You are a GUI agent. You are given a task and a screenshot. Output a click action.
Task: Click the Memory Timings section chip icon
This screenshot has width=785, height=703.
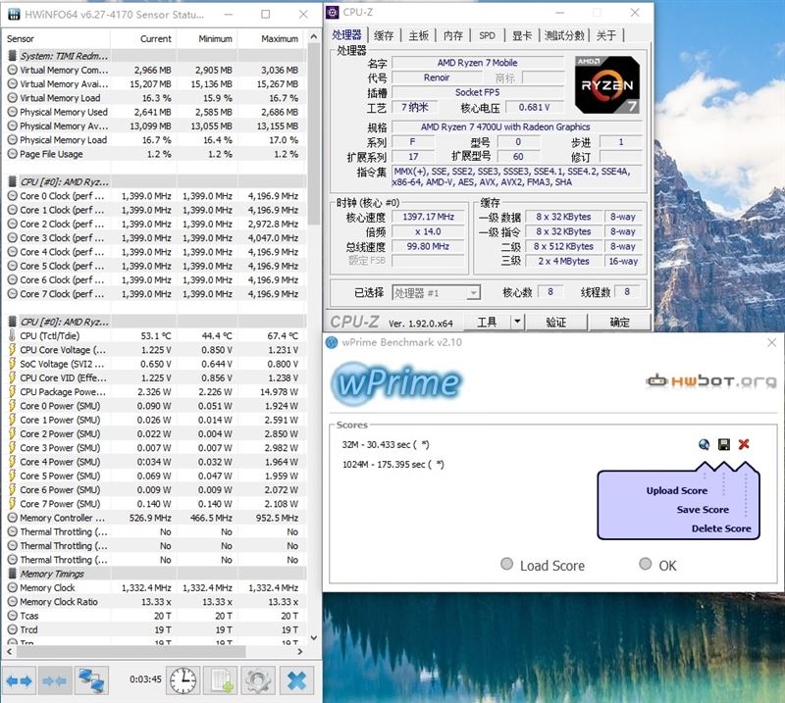point(12,574)
